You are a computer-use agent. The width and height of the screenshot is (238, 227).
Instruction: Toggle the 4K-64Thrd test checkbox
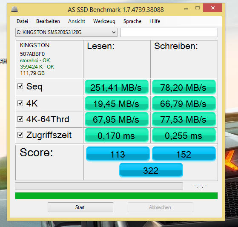point(20,119)
